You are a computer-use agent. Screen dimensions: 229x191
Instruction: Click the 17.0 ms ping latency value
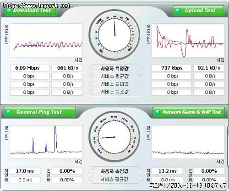[x=25, y=171]
